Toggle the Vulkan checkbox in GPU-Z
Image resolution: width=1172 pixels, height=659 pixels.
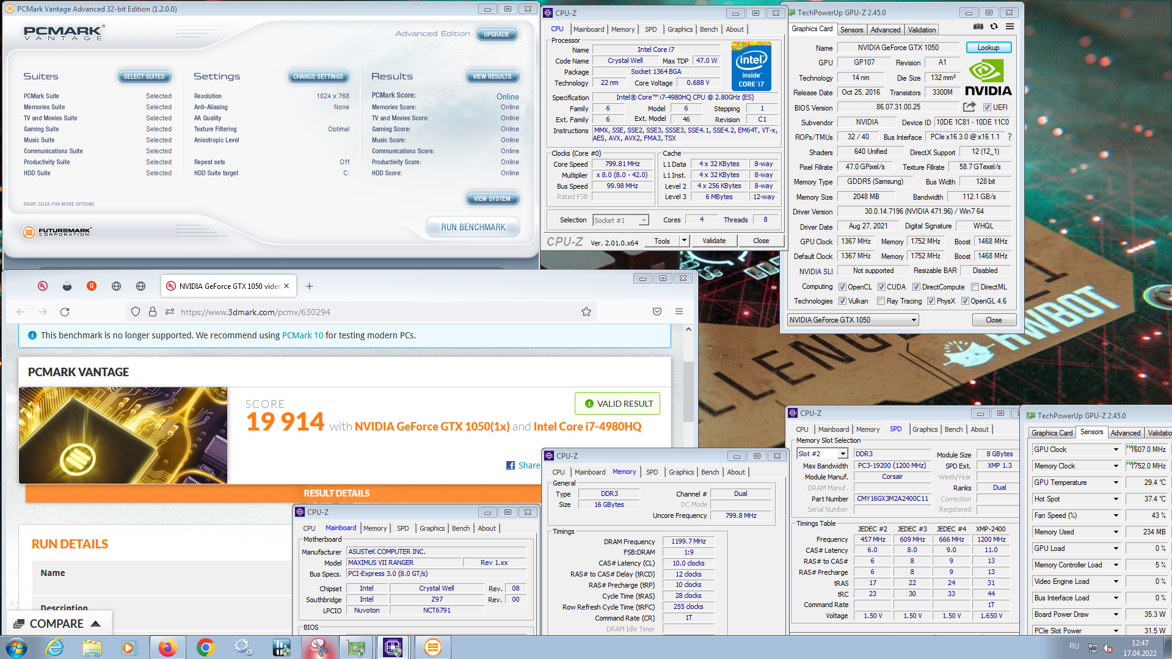point(843,301)
